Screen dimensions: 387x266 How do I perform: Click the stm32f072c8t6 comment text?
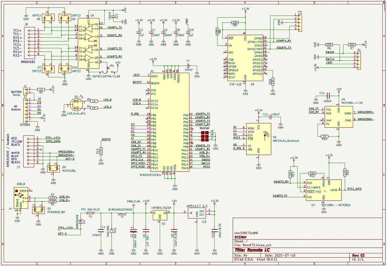point(246,233)
